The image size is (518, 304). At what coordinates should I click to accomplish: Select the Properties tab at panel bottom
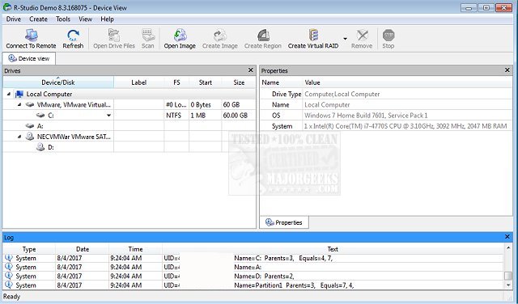[284, 222]
